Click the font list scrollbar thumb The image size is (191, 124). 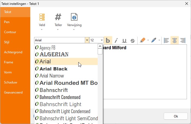pyautogui.click(x=100, y=51)
